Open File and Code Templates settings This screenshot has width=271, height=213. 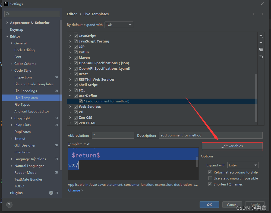(34, 84)
